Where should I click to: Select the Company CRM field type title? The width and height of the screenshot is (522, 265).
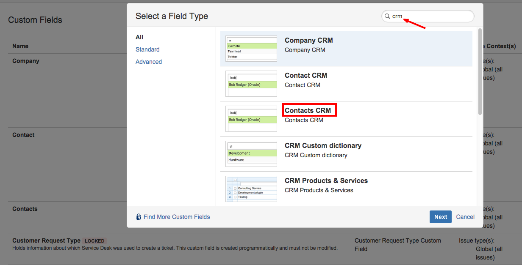(308, 41)
